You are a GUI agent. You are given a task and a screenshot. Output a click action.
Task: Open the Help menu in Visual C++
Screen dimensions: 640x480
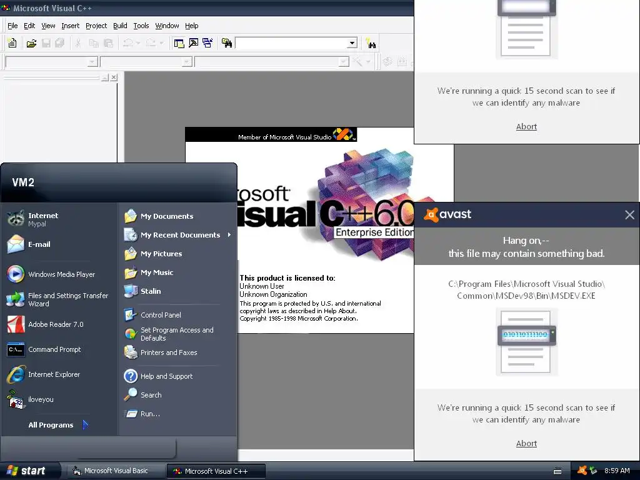(x=191, y=26)
